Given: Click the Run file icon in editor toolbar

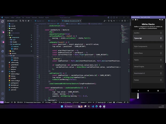Looking at the screenshot, I should coord(105,21).
